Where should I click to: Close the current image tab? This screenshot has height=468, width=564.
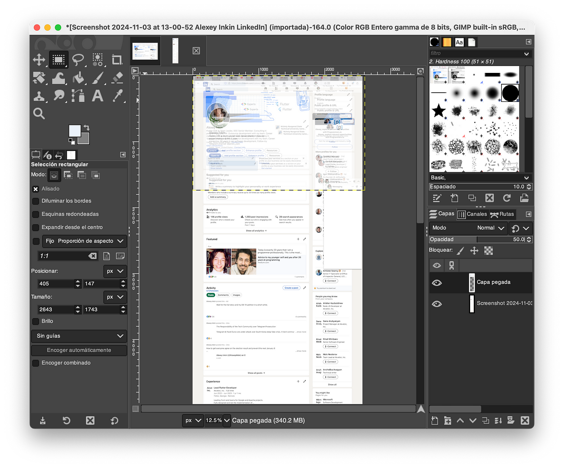click(x=196, y=51)
